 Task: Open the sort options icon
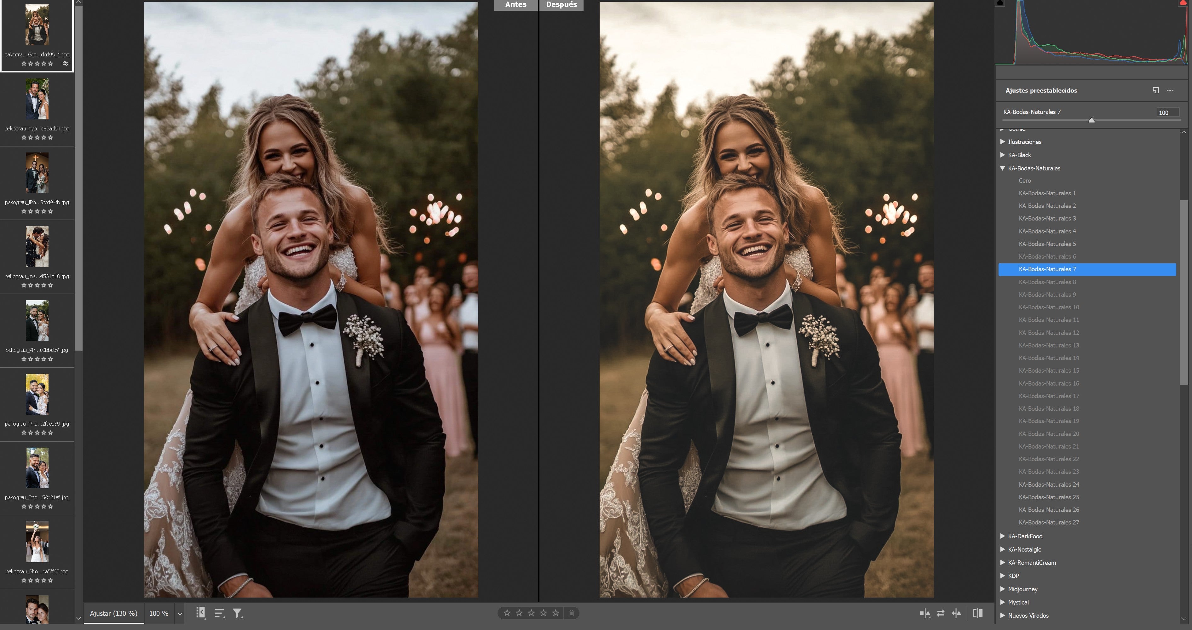(x=219, y=613)
